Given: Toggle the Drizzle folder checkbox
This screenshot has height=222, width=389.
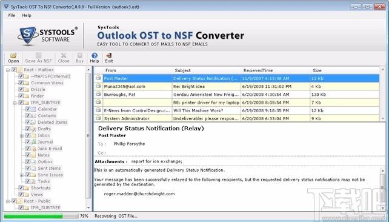Looking at the screenshot, I should click(21, 89).
